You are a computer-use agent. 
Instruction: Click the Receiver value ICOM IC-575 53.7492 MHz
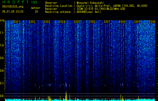click(x=101, y=9)
